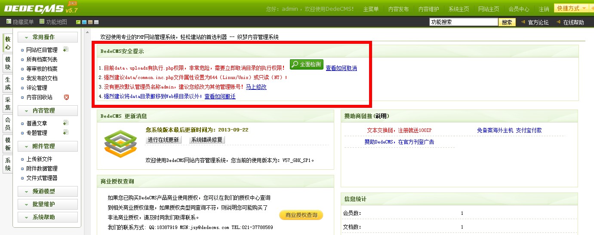The image size is (594, 235).
Task: Click the 搜索 search button
Action: (507, 22)
